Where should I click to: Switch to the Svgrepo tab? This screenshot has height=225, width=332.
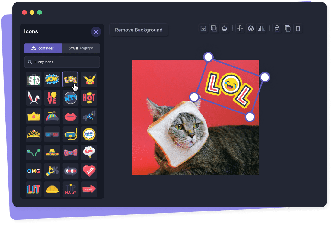pyautogui.click(x=81, y=48)
